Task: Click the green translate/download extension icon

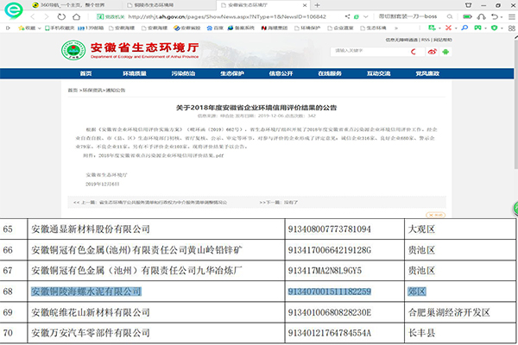Action: (432, 28)
